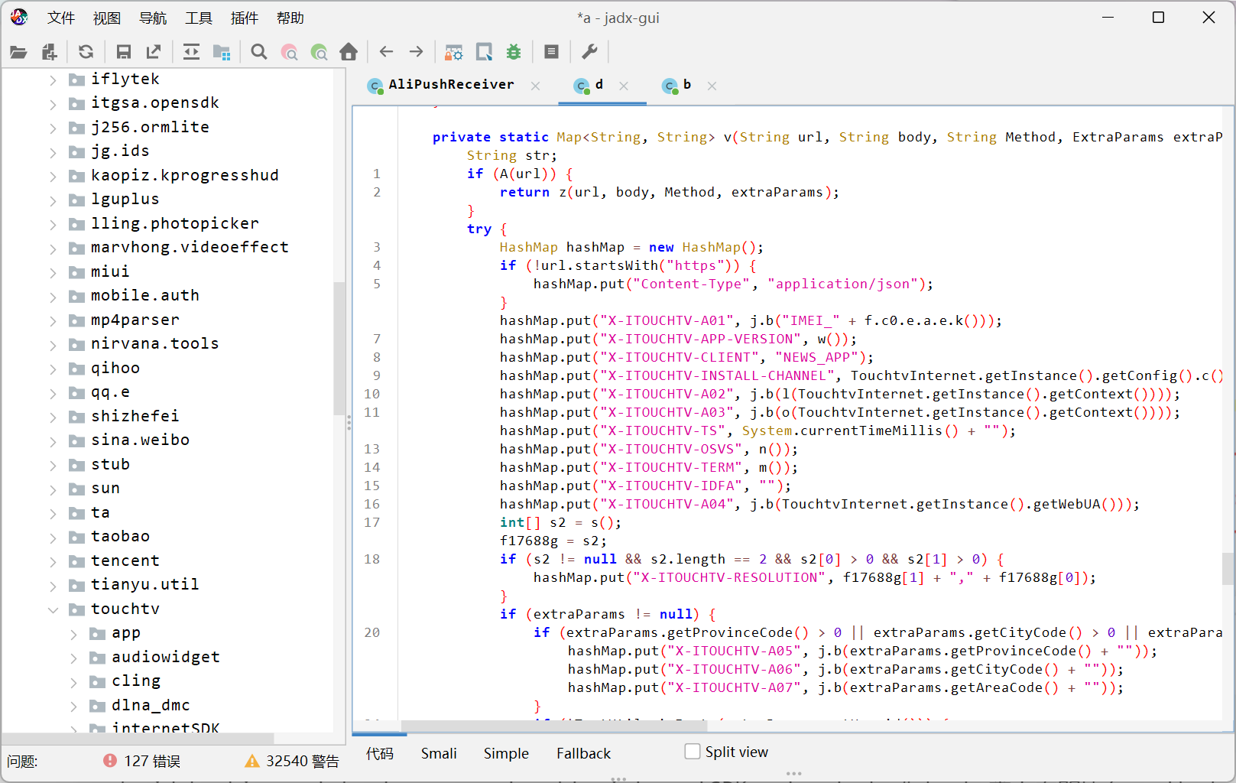Click line number 18 in gutter
This screenshot has width=1236, height=783.
tap(371, 559)
